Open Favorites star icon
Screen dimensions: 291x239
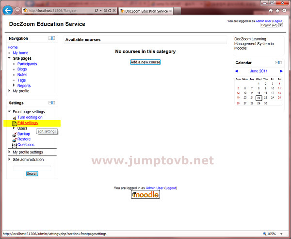click(x=277, y=11)
